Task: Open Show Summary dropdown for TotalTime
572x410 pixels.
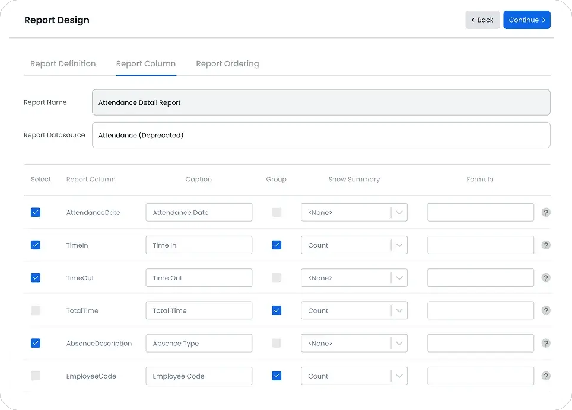Action: point(354,310)
